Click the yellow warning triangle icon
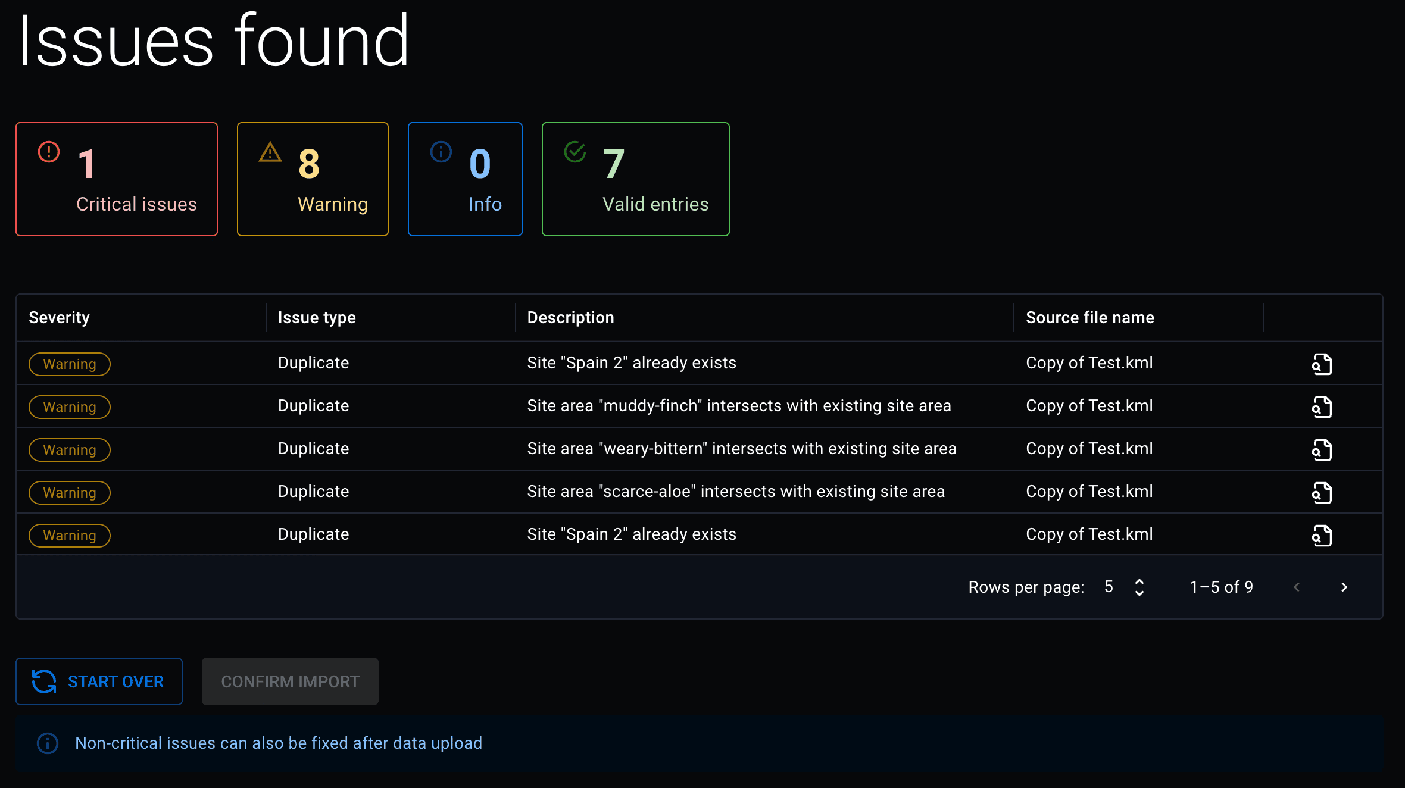1405x788 pixels. tap(270, 152)
